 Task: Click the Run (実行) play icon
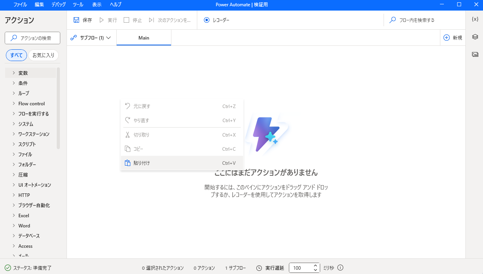click(102, 20)
